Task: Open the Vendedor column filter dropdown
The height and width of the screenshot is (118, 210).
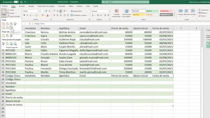Action: [39, 29]
